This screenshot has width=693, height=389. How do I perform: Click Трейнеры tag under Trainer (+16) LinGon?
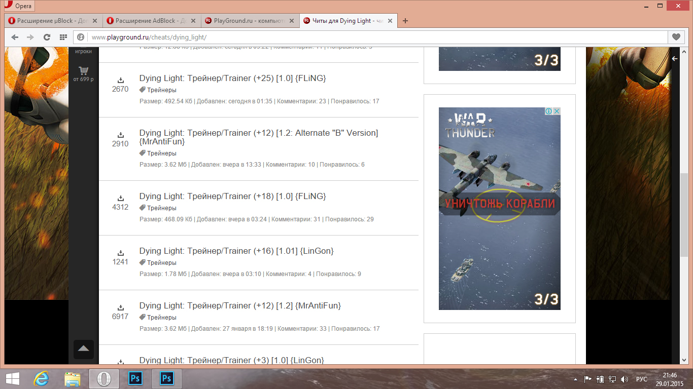point(162,262)
